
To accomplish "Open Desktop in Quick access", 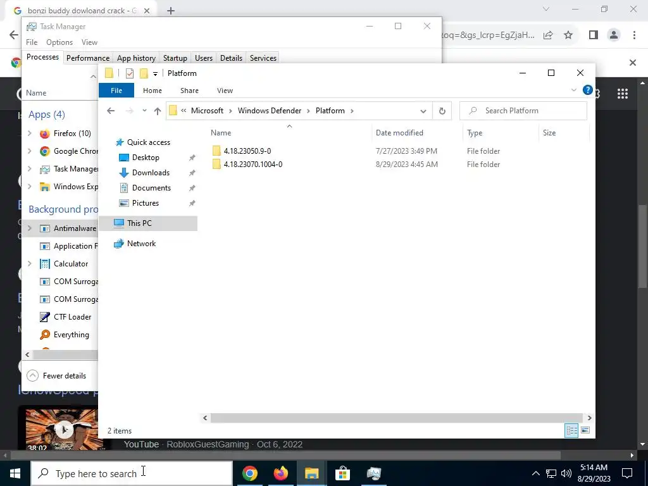I will point(146,158).
